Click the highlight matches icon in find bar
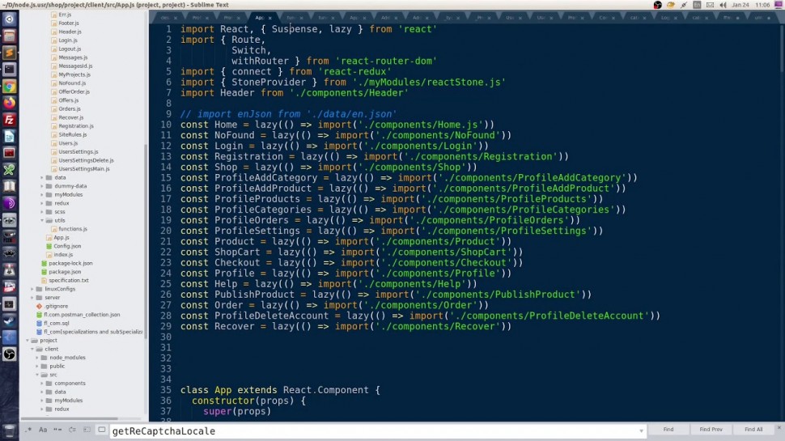This screenshot has width=785, height=441. coord(100,430)
